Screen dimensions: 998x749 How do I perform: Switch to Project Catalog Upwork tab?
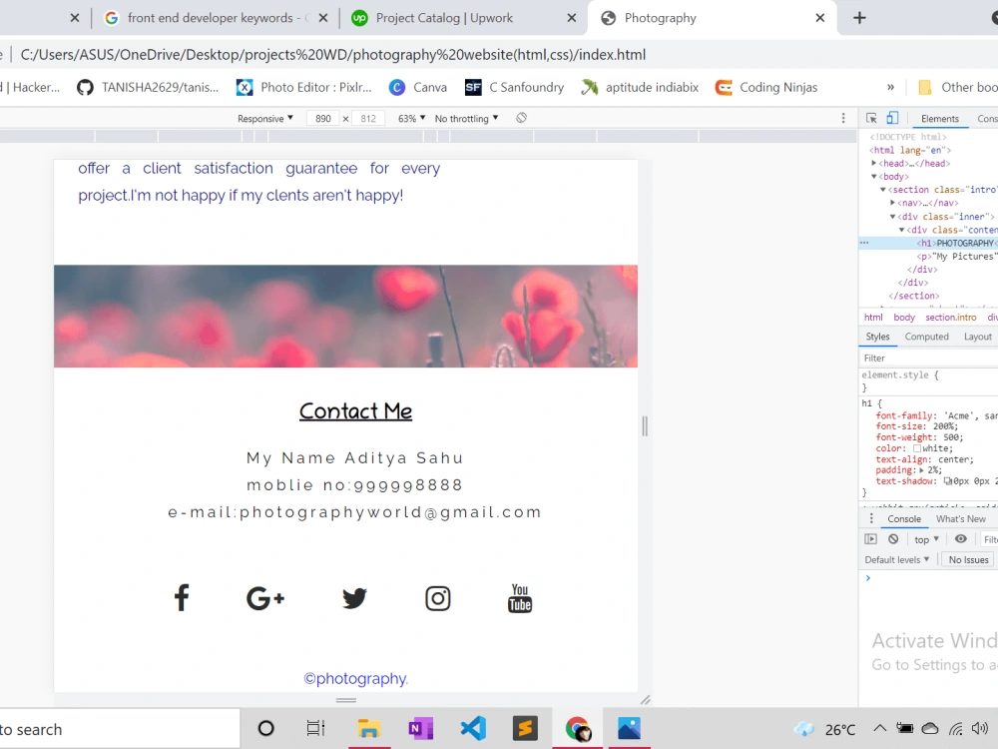[444, 18]
